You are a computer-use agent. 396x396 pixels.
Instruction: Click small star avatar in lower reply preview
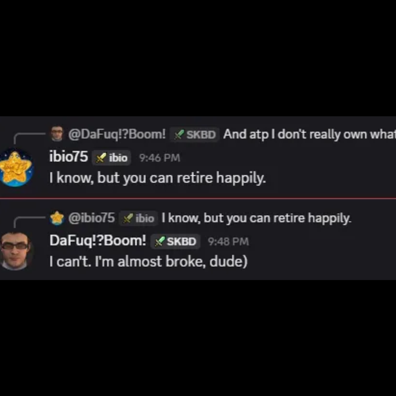click(x=57, y=218)
